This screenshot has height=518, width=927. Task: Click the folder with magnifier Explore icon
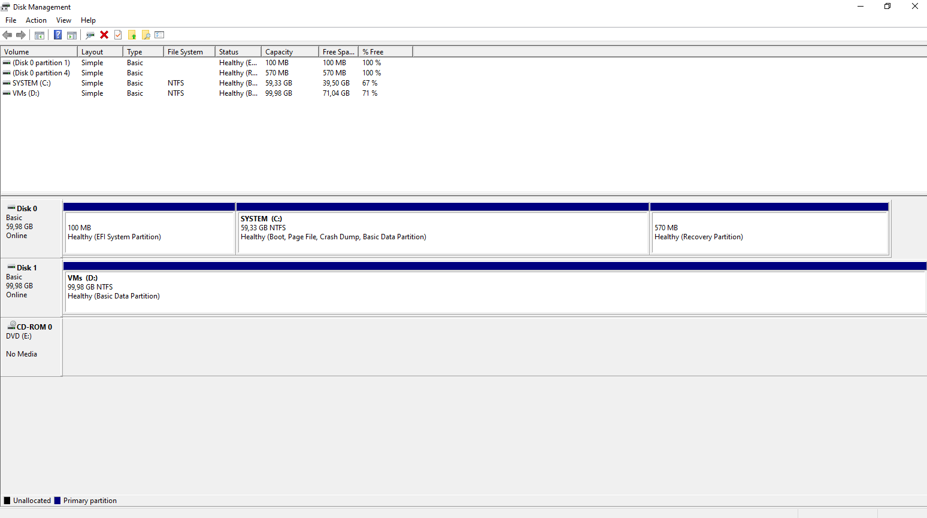(146, 35)
